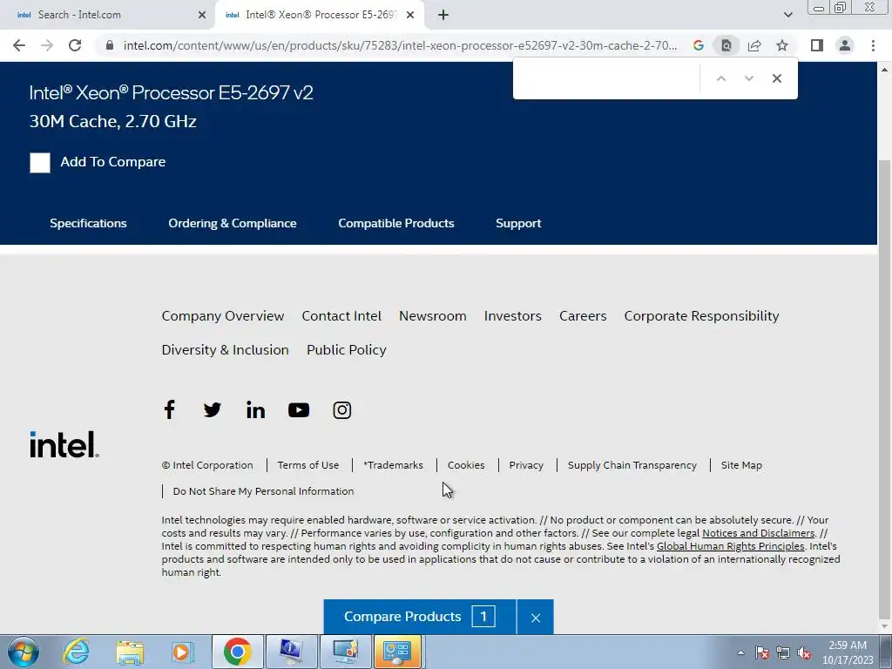Switch to Compatible Products tab
The width and height of the screenshot is (892, 669).
click(396, 223)
